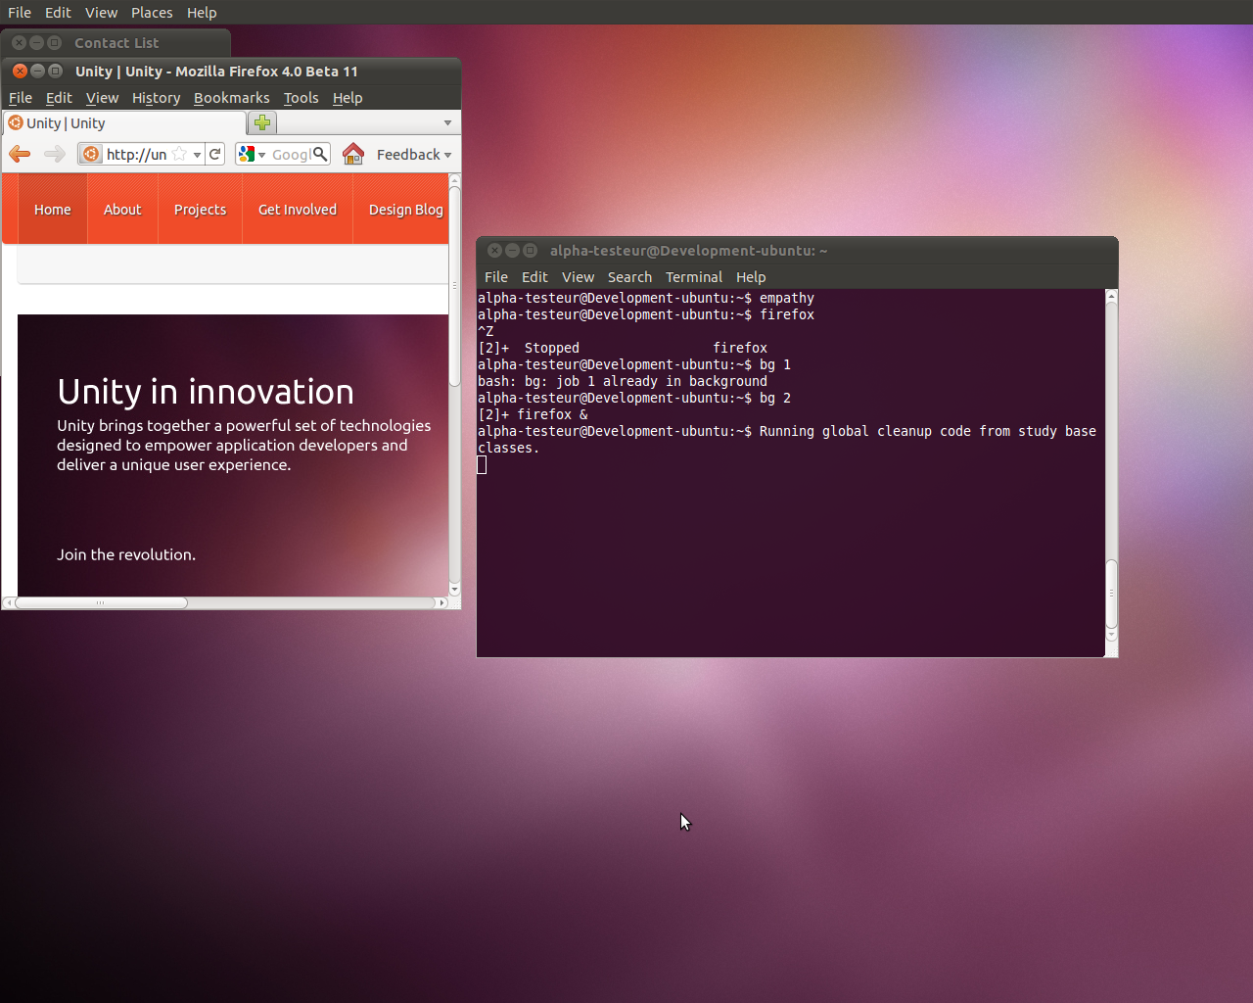Screen dimensions: 1253x1003
Task: Open a new tab with the plus button
Action: tap(262, 122)
